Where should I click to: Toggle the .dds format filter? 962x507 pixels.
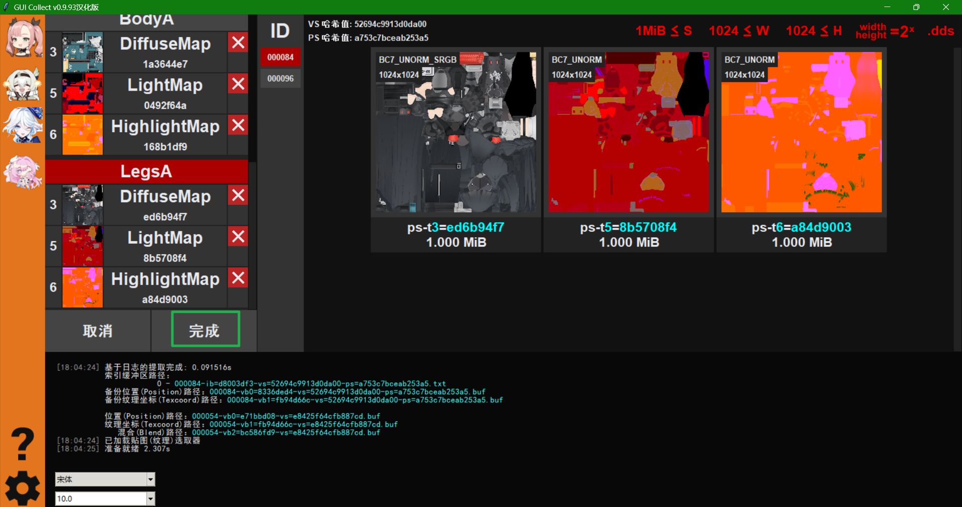coord(940,31)
